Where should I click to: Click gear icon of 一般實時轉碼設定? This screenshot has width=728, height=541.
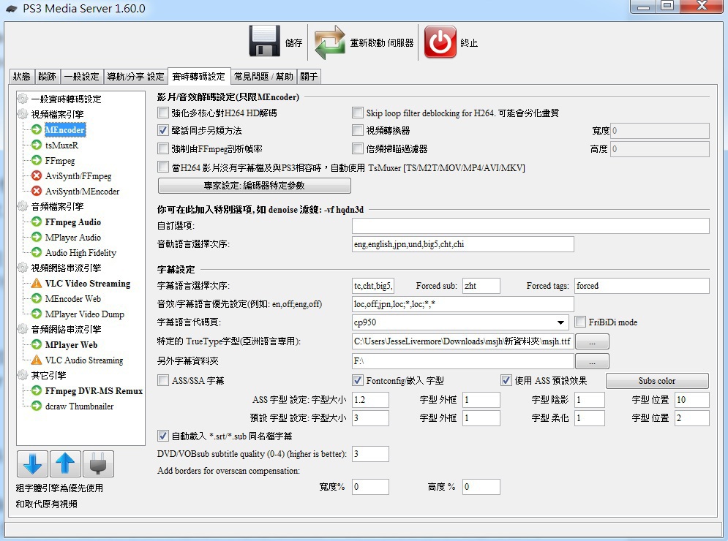point(23,99)
